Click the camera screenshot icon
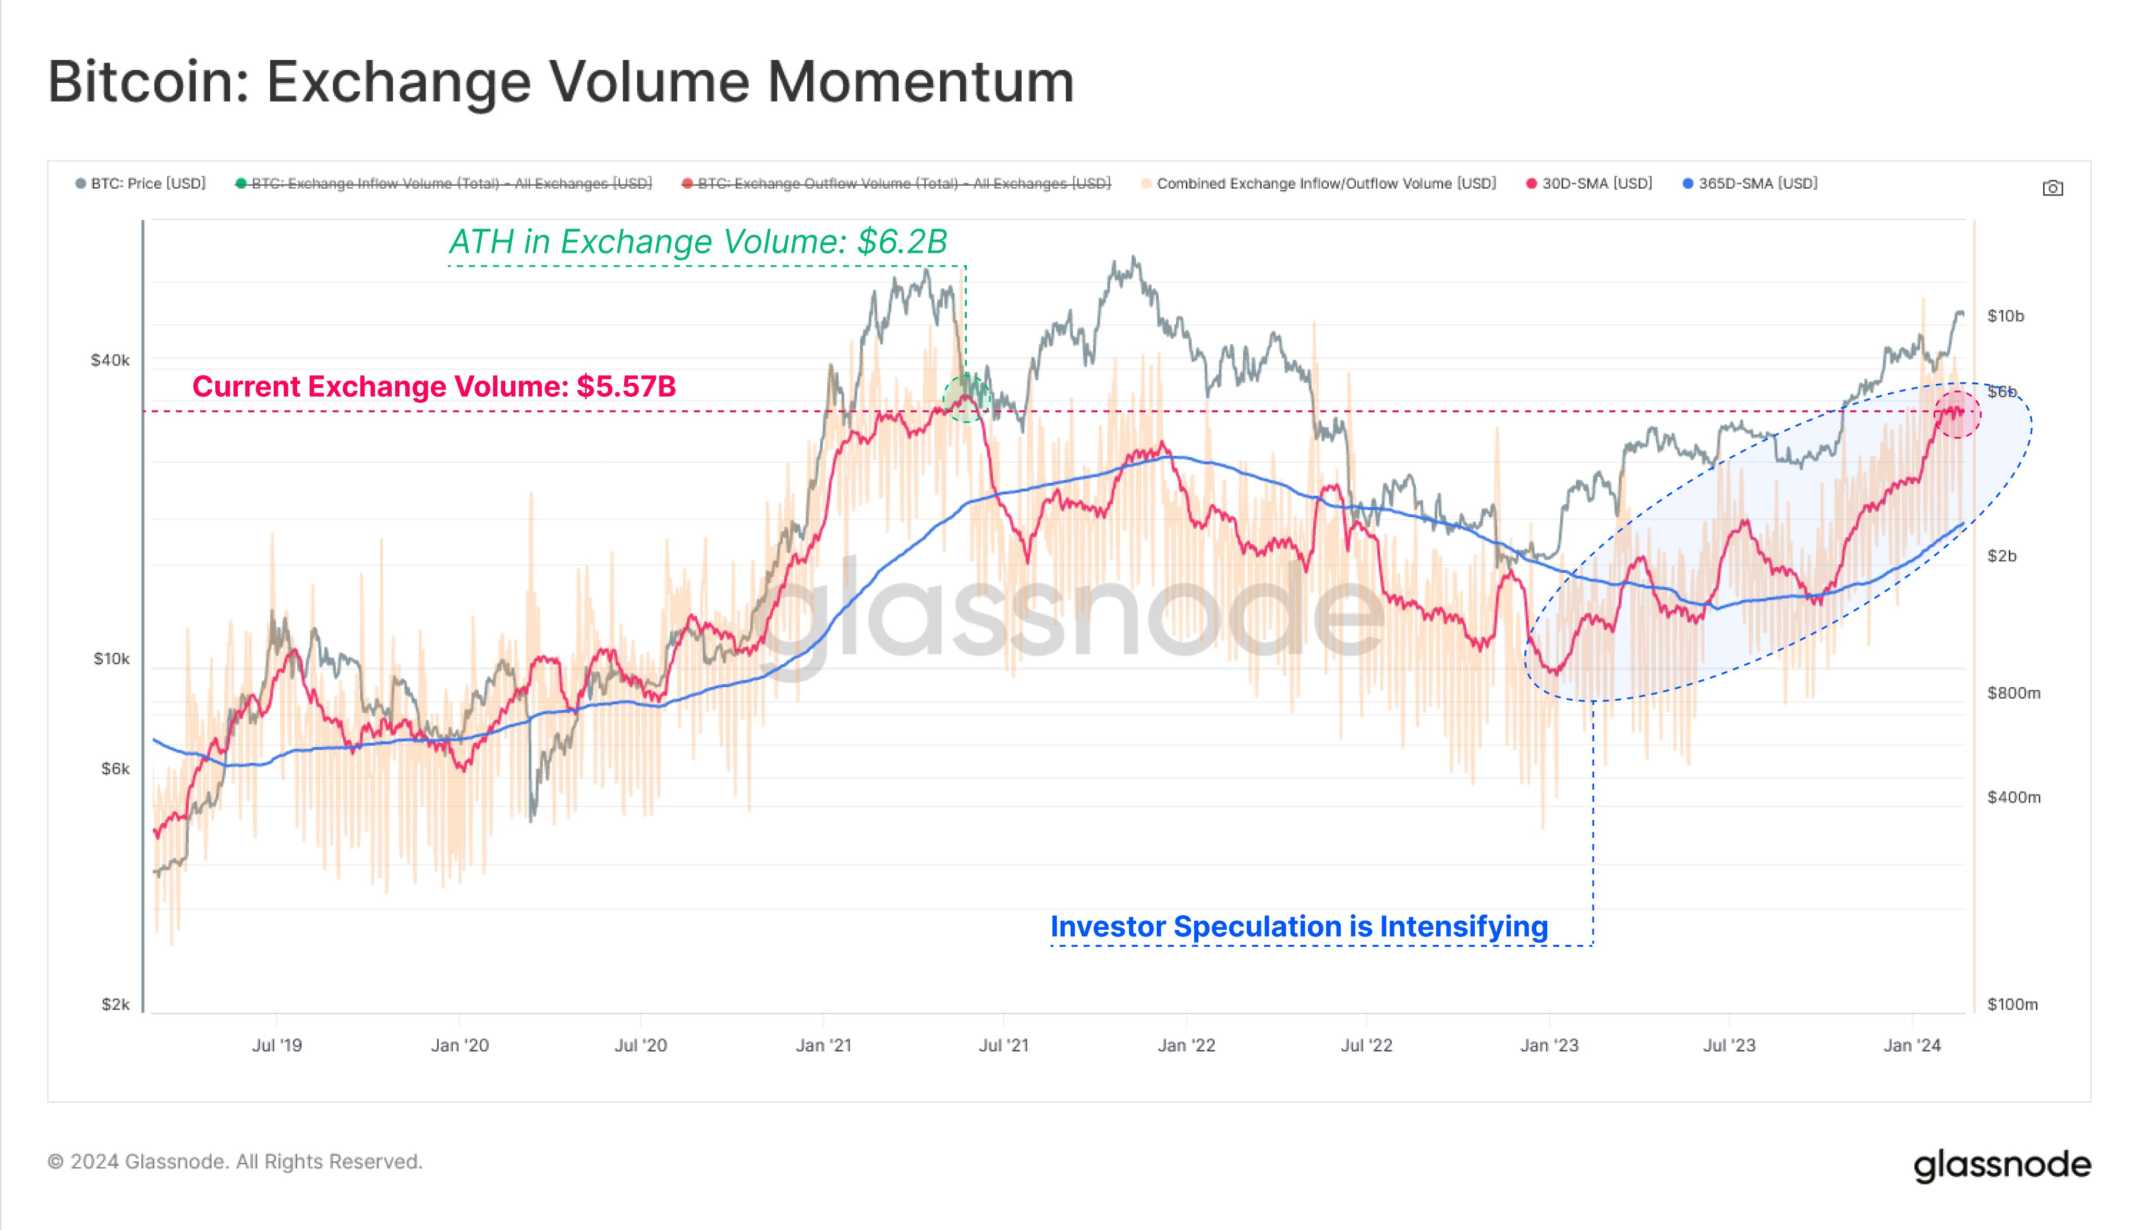 [2053, 188]
